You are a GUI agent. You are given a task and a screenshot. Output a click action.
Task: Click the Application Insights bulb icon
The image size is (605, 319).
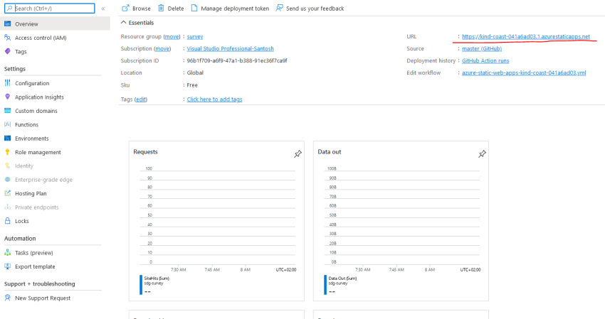7,97
